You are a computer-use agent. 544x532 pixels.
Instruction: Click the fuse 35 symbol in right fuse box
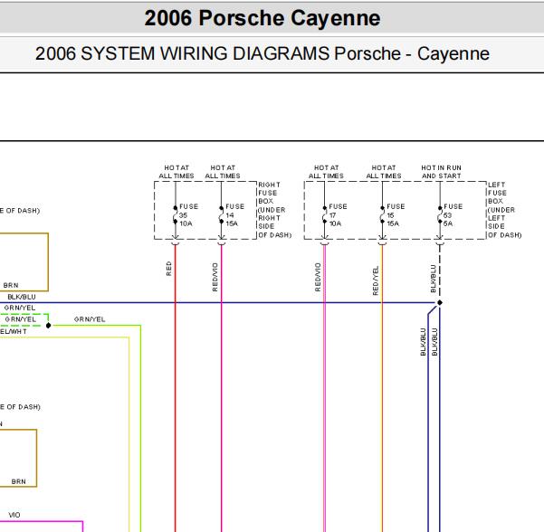176,214
